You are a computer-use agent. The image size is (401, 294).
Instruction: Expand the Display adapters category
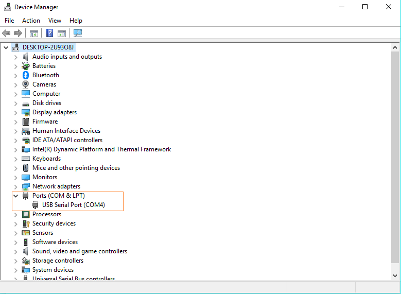[x=15, y=112]
